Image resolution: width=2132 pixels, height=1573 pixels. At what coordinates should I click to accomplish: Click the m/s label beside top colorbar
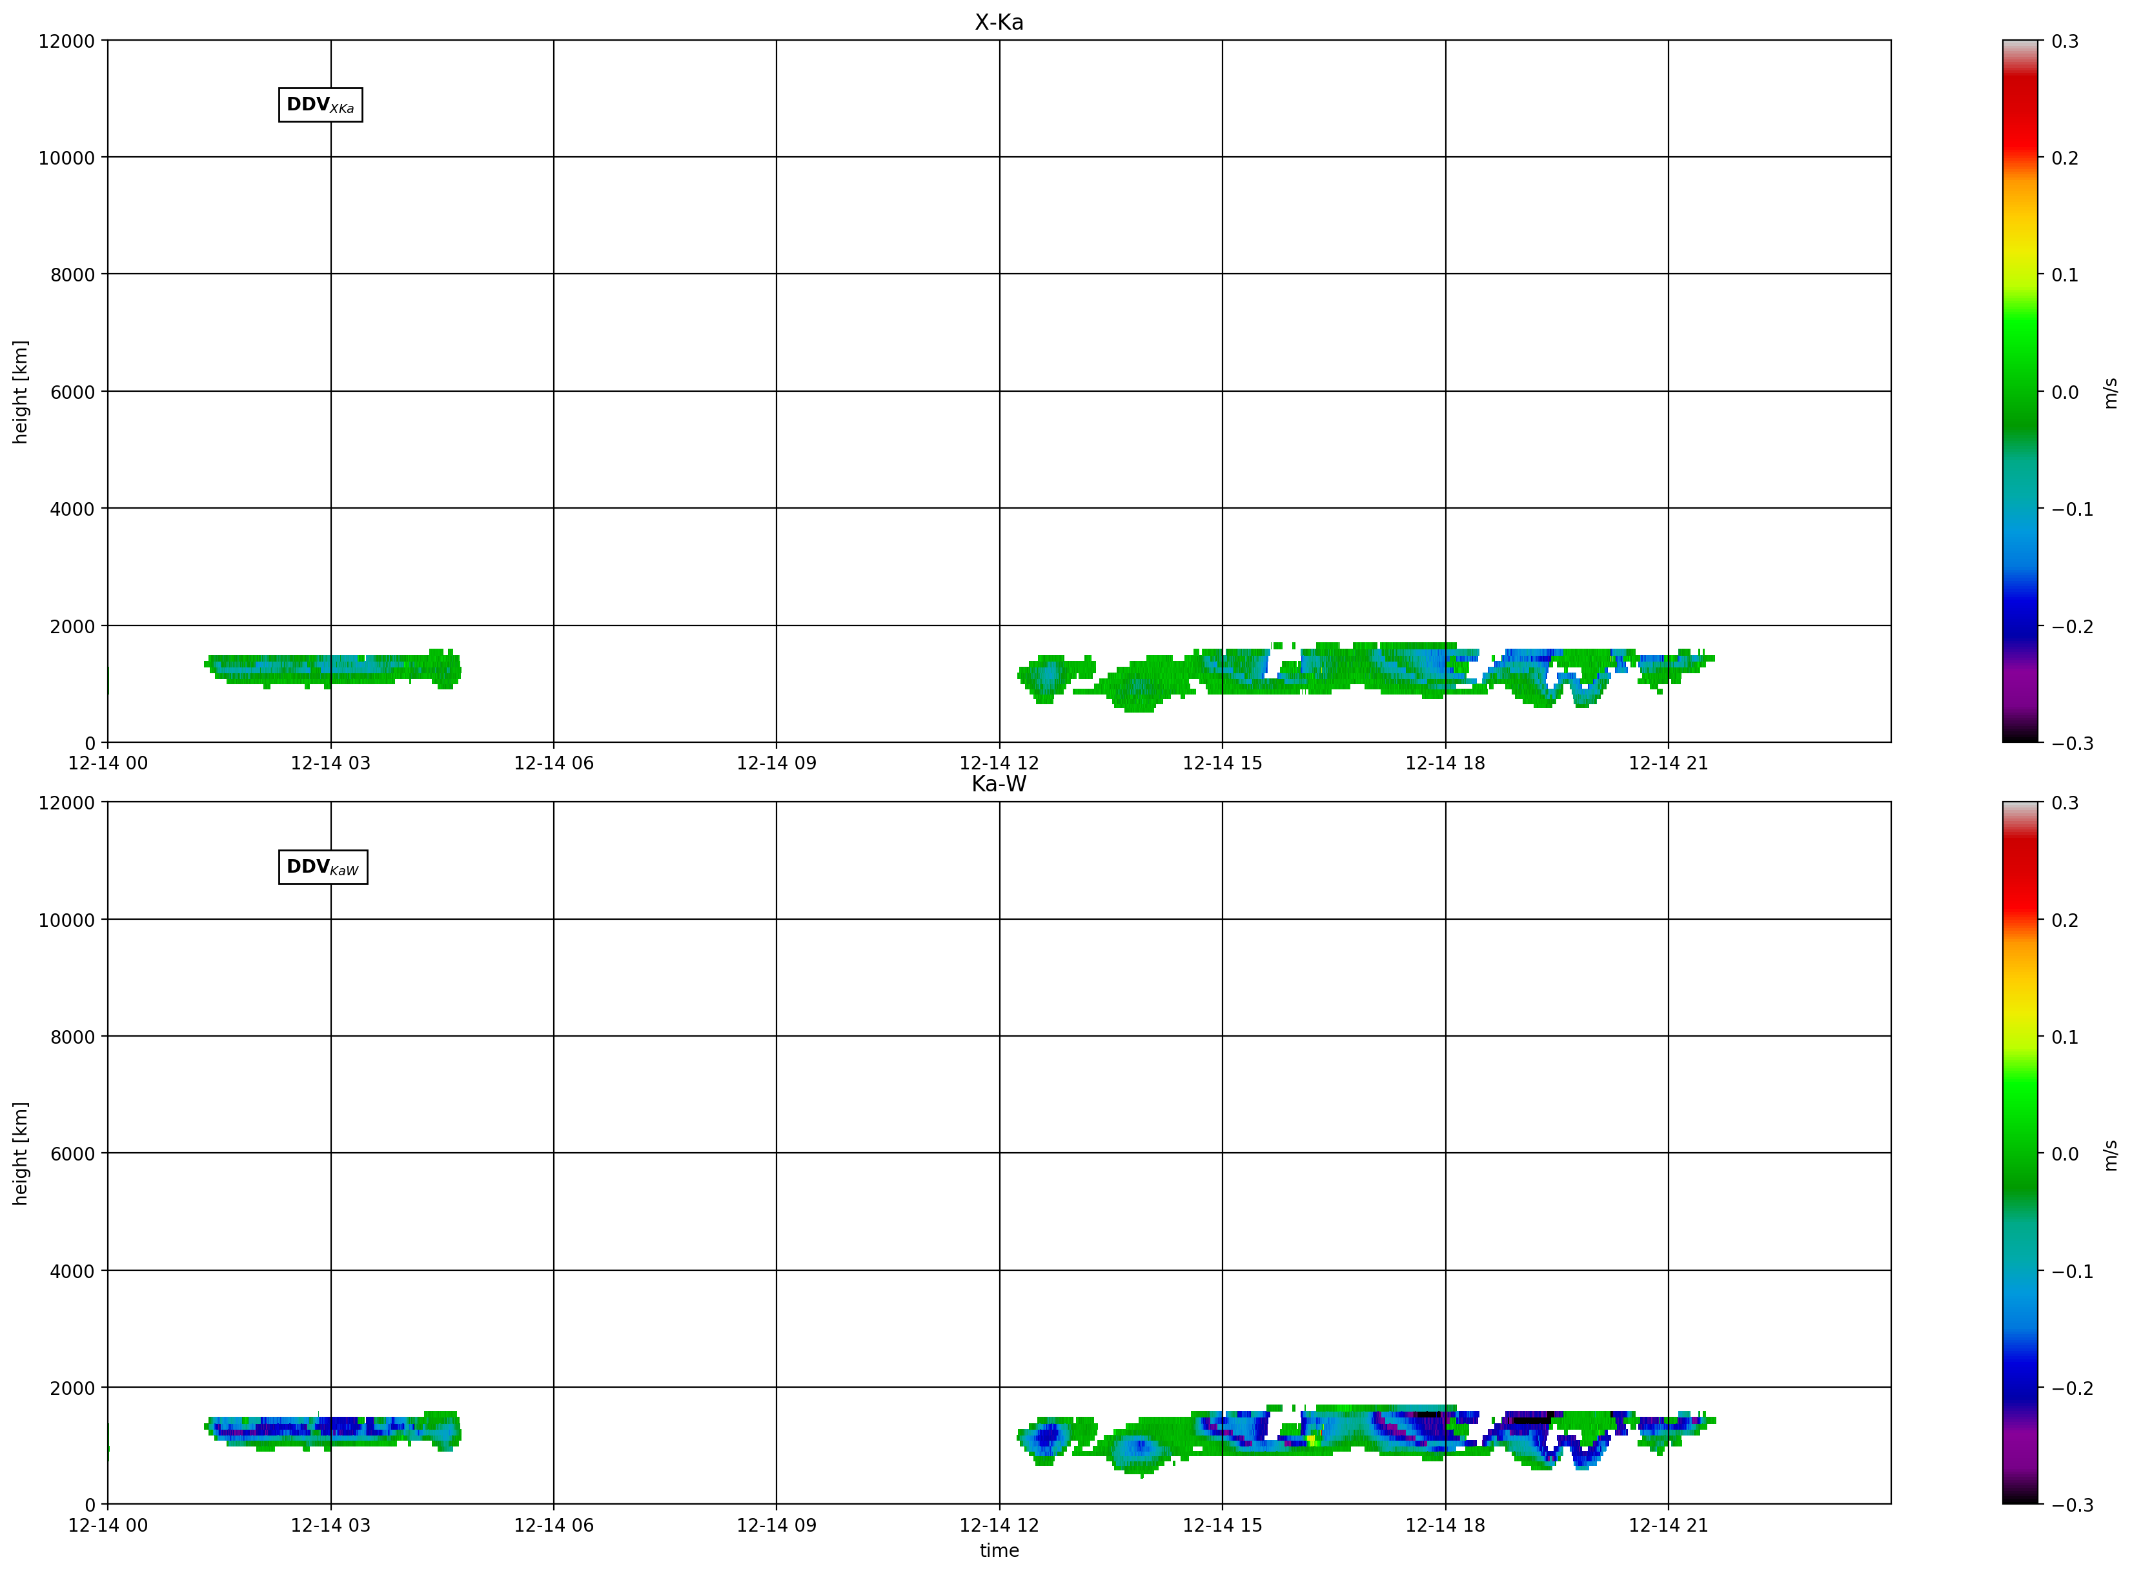pos(2111,393)
